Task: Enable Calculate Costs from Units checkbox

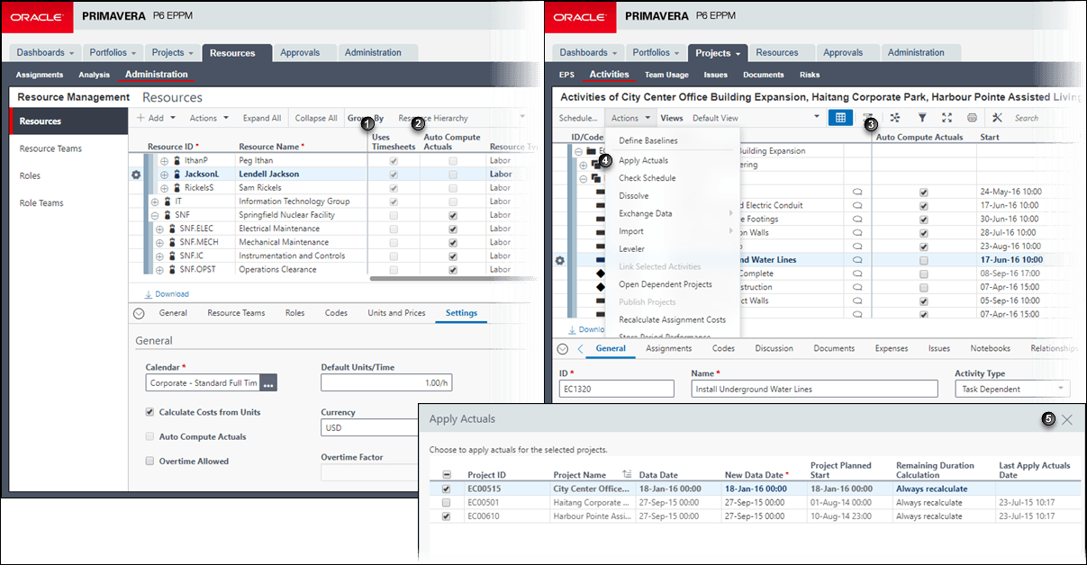Action: coord(150,412)
